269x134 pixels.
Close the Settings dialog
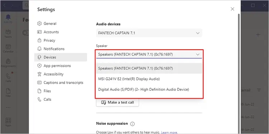click(x=232, y=9)
